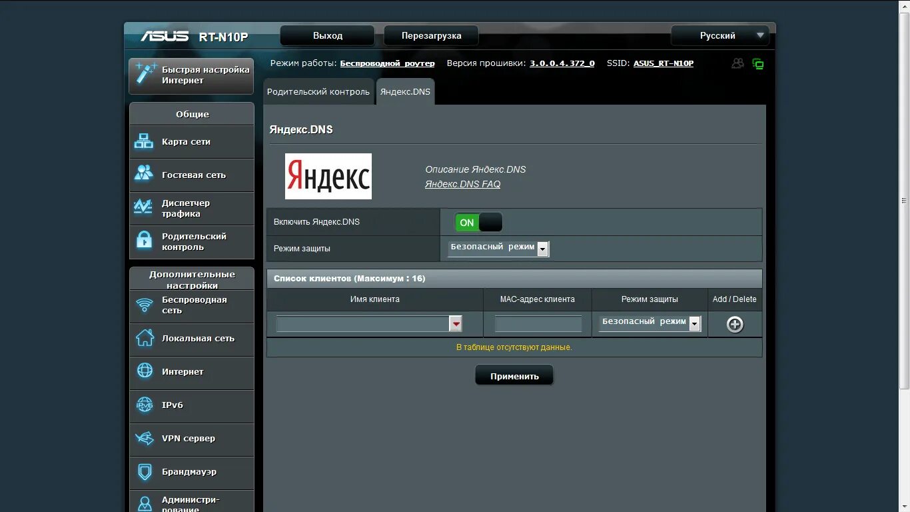Viewport: 910px width, 512px height.
Task: Click the guest users status icon
Action: tap(737, 63)
